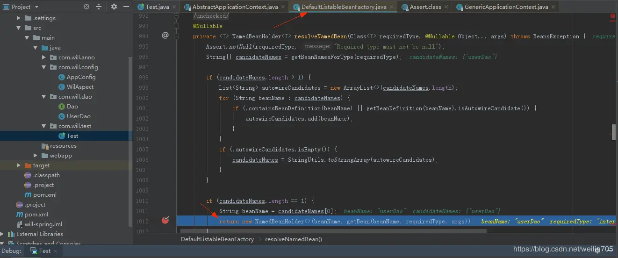This screenshot has width=618, height=258.
Task: Toggle code fold marker at line 992
Action: 177,15
